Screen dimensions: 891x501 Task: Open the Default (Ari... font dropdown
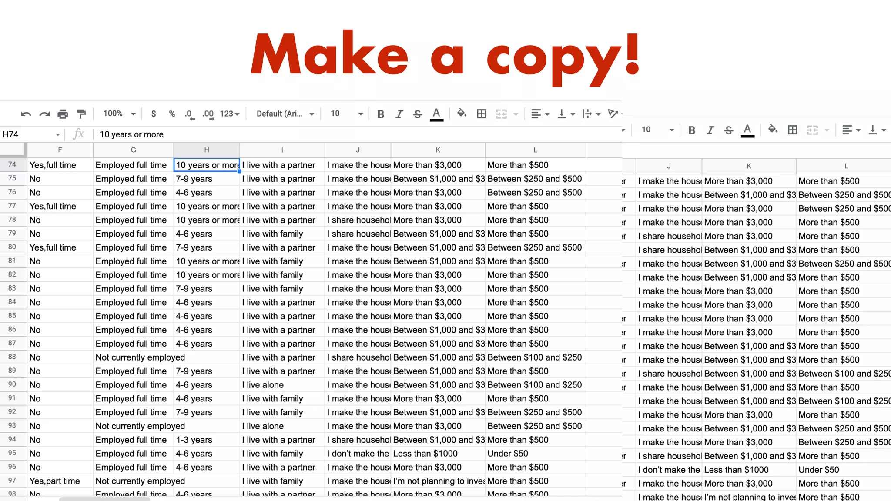(x=285, y=114)
